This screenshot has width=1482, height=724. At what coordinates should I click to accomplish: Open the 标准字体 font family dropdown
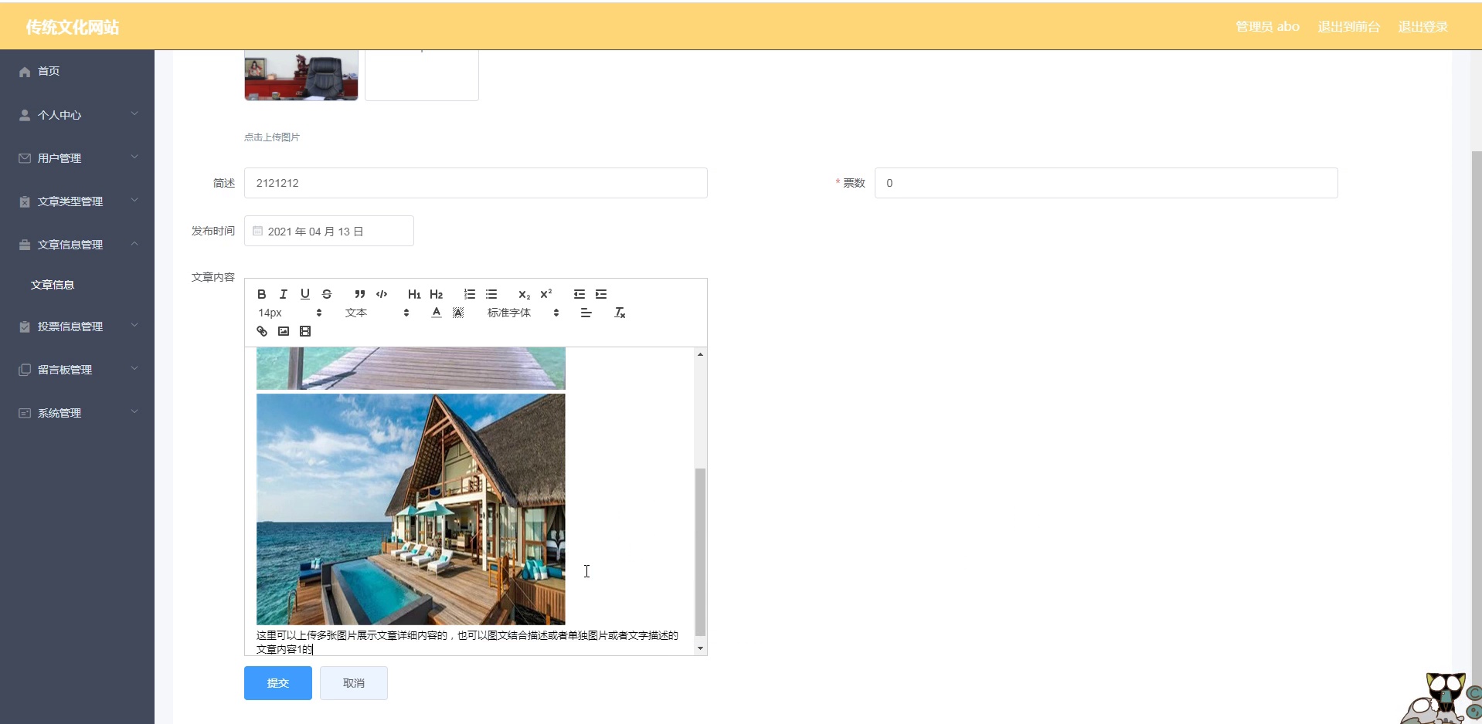click(x=523, y=313)
